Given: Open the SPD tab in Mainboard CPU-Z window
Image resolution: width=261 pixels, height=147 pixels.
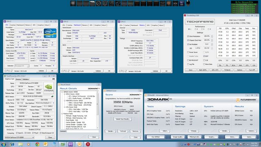Looking at the screenshot, I should click(91, 25).
